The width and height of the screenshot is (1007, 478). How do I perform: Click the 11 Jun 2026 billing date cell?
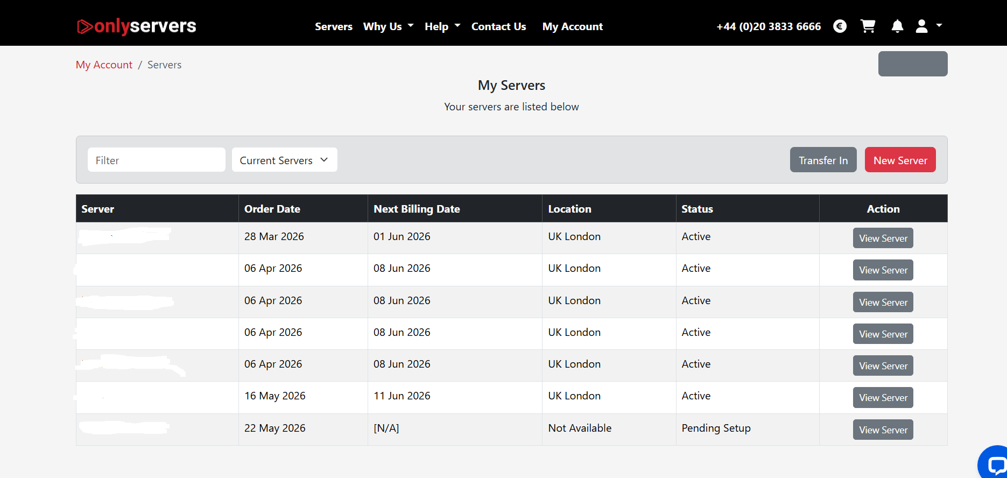pyautogui.click(x=455, y=397)
